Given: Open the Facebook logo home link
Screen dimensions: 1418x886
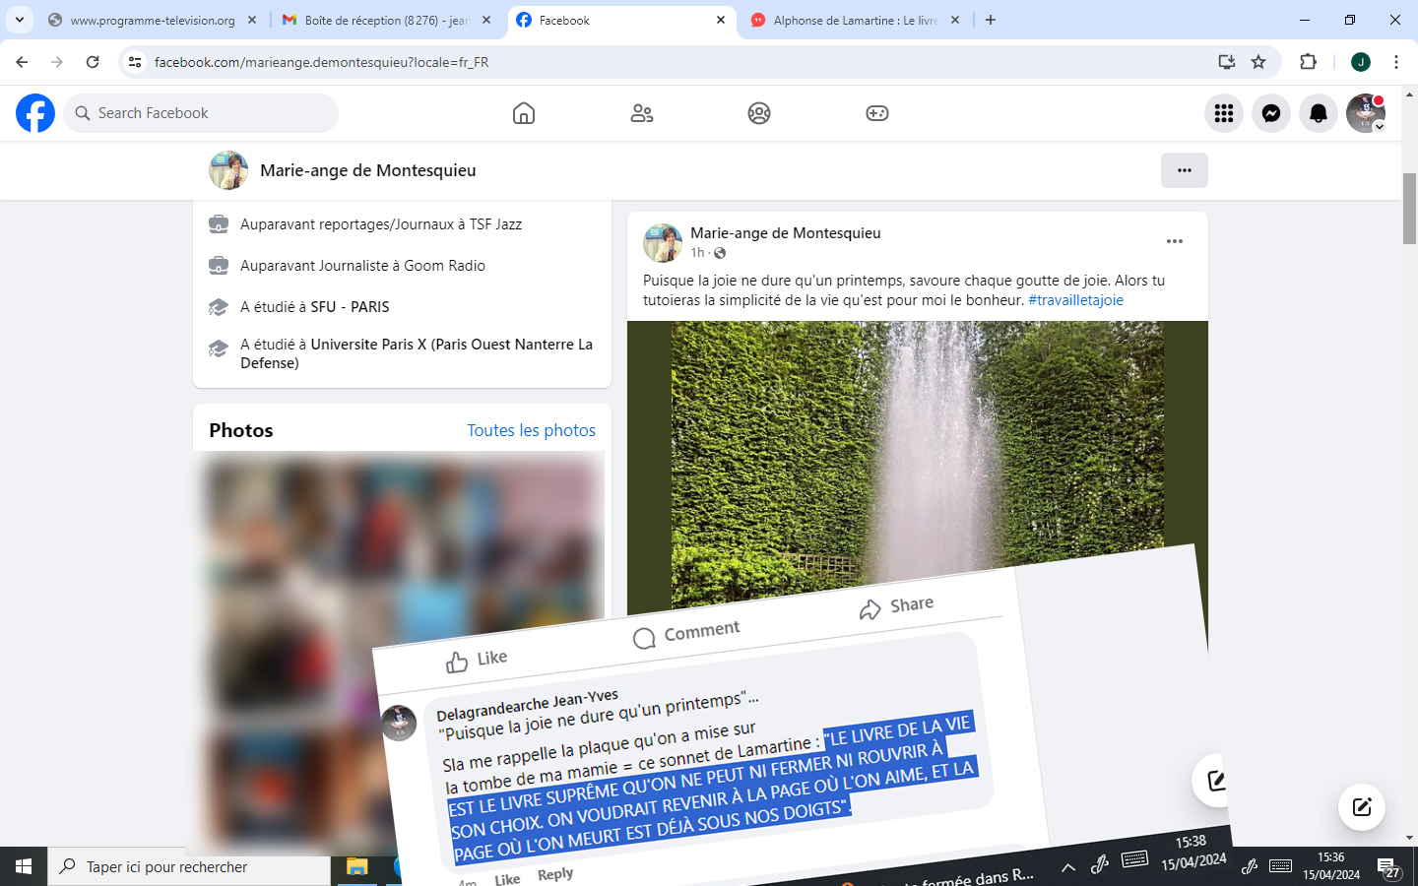Looking at the screenshot, I should [x=35, y=113].
